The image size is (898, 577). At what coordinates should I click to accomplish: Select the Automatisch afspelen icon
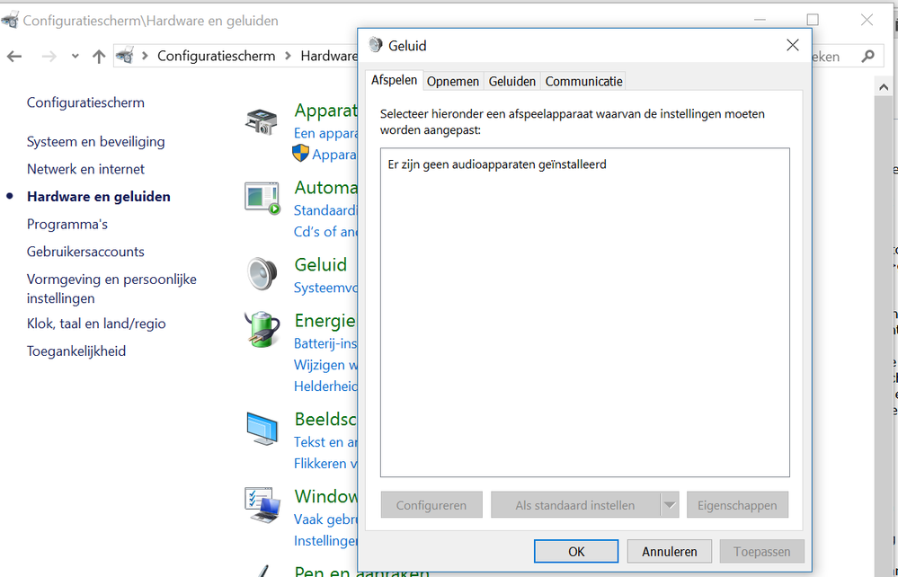pyautogui.click(x=262, y=197)
